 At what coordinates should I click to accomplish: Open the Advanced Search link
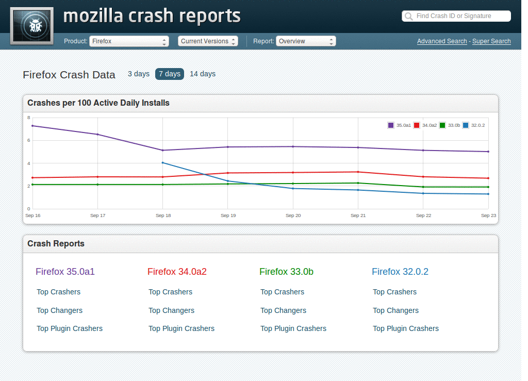(x=442, y=41)
